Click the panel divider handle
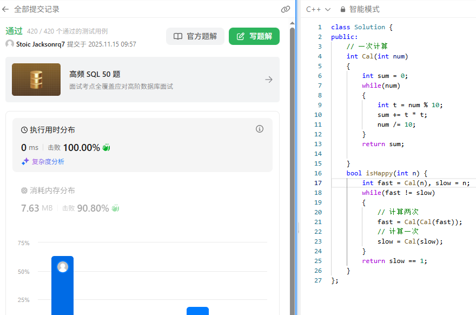The image size is (476, 315). [x=298, y=227]
